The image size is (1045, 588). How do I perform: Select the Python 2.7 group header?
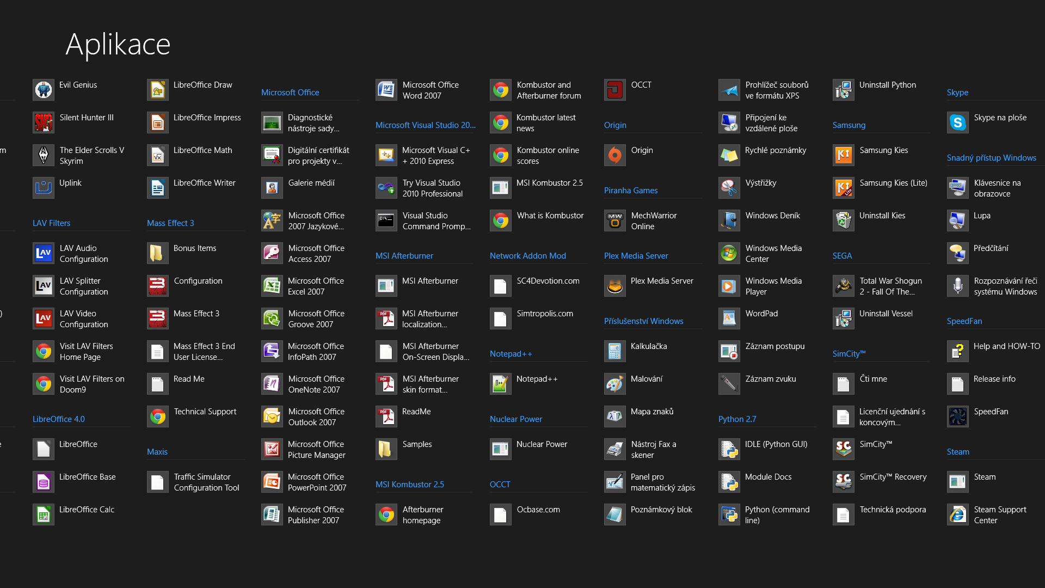(x=737, y=419)
